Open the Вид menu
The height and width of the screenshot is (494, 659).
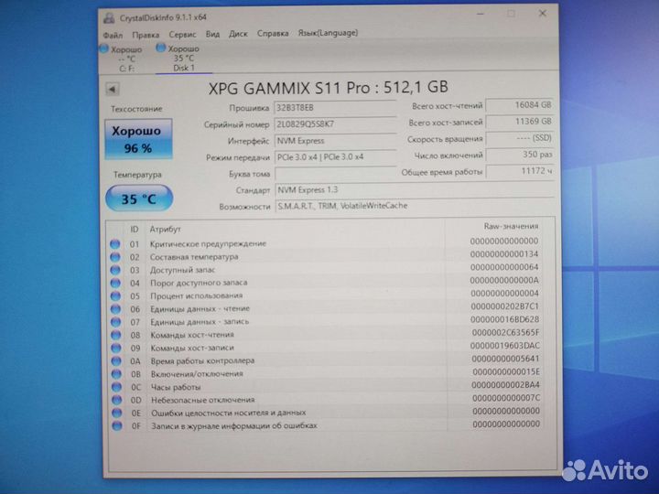(212, 34)
